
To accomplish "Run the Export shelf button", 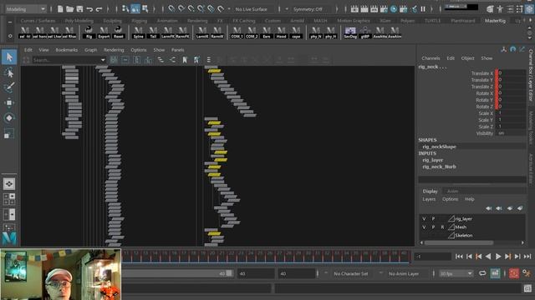I will click(104, 32).
